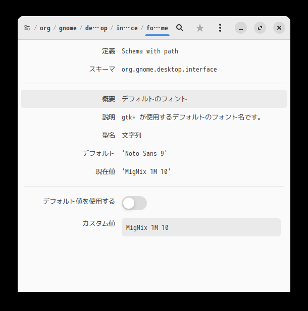Click the root path sliders icon
The image size is (308, 311).
(27, 28)
